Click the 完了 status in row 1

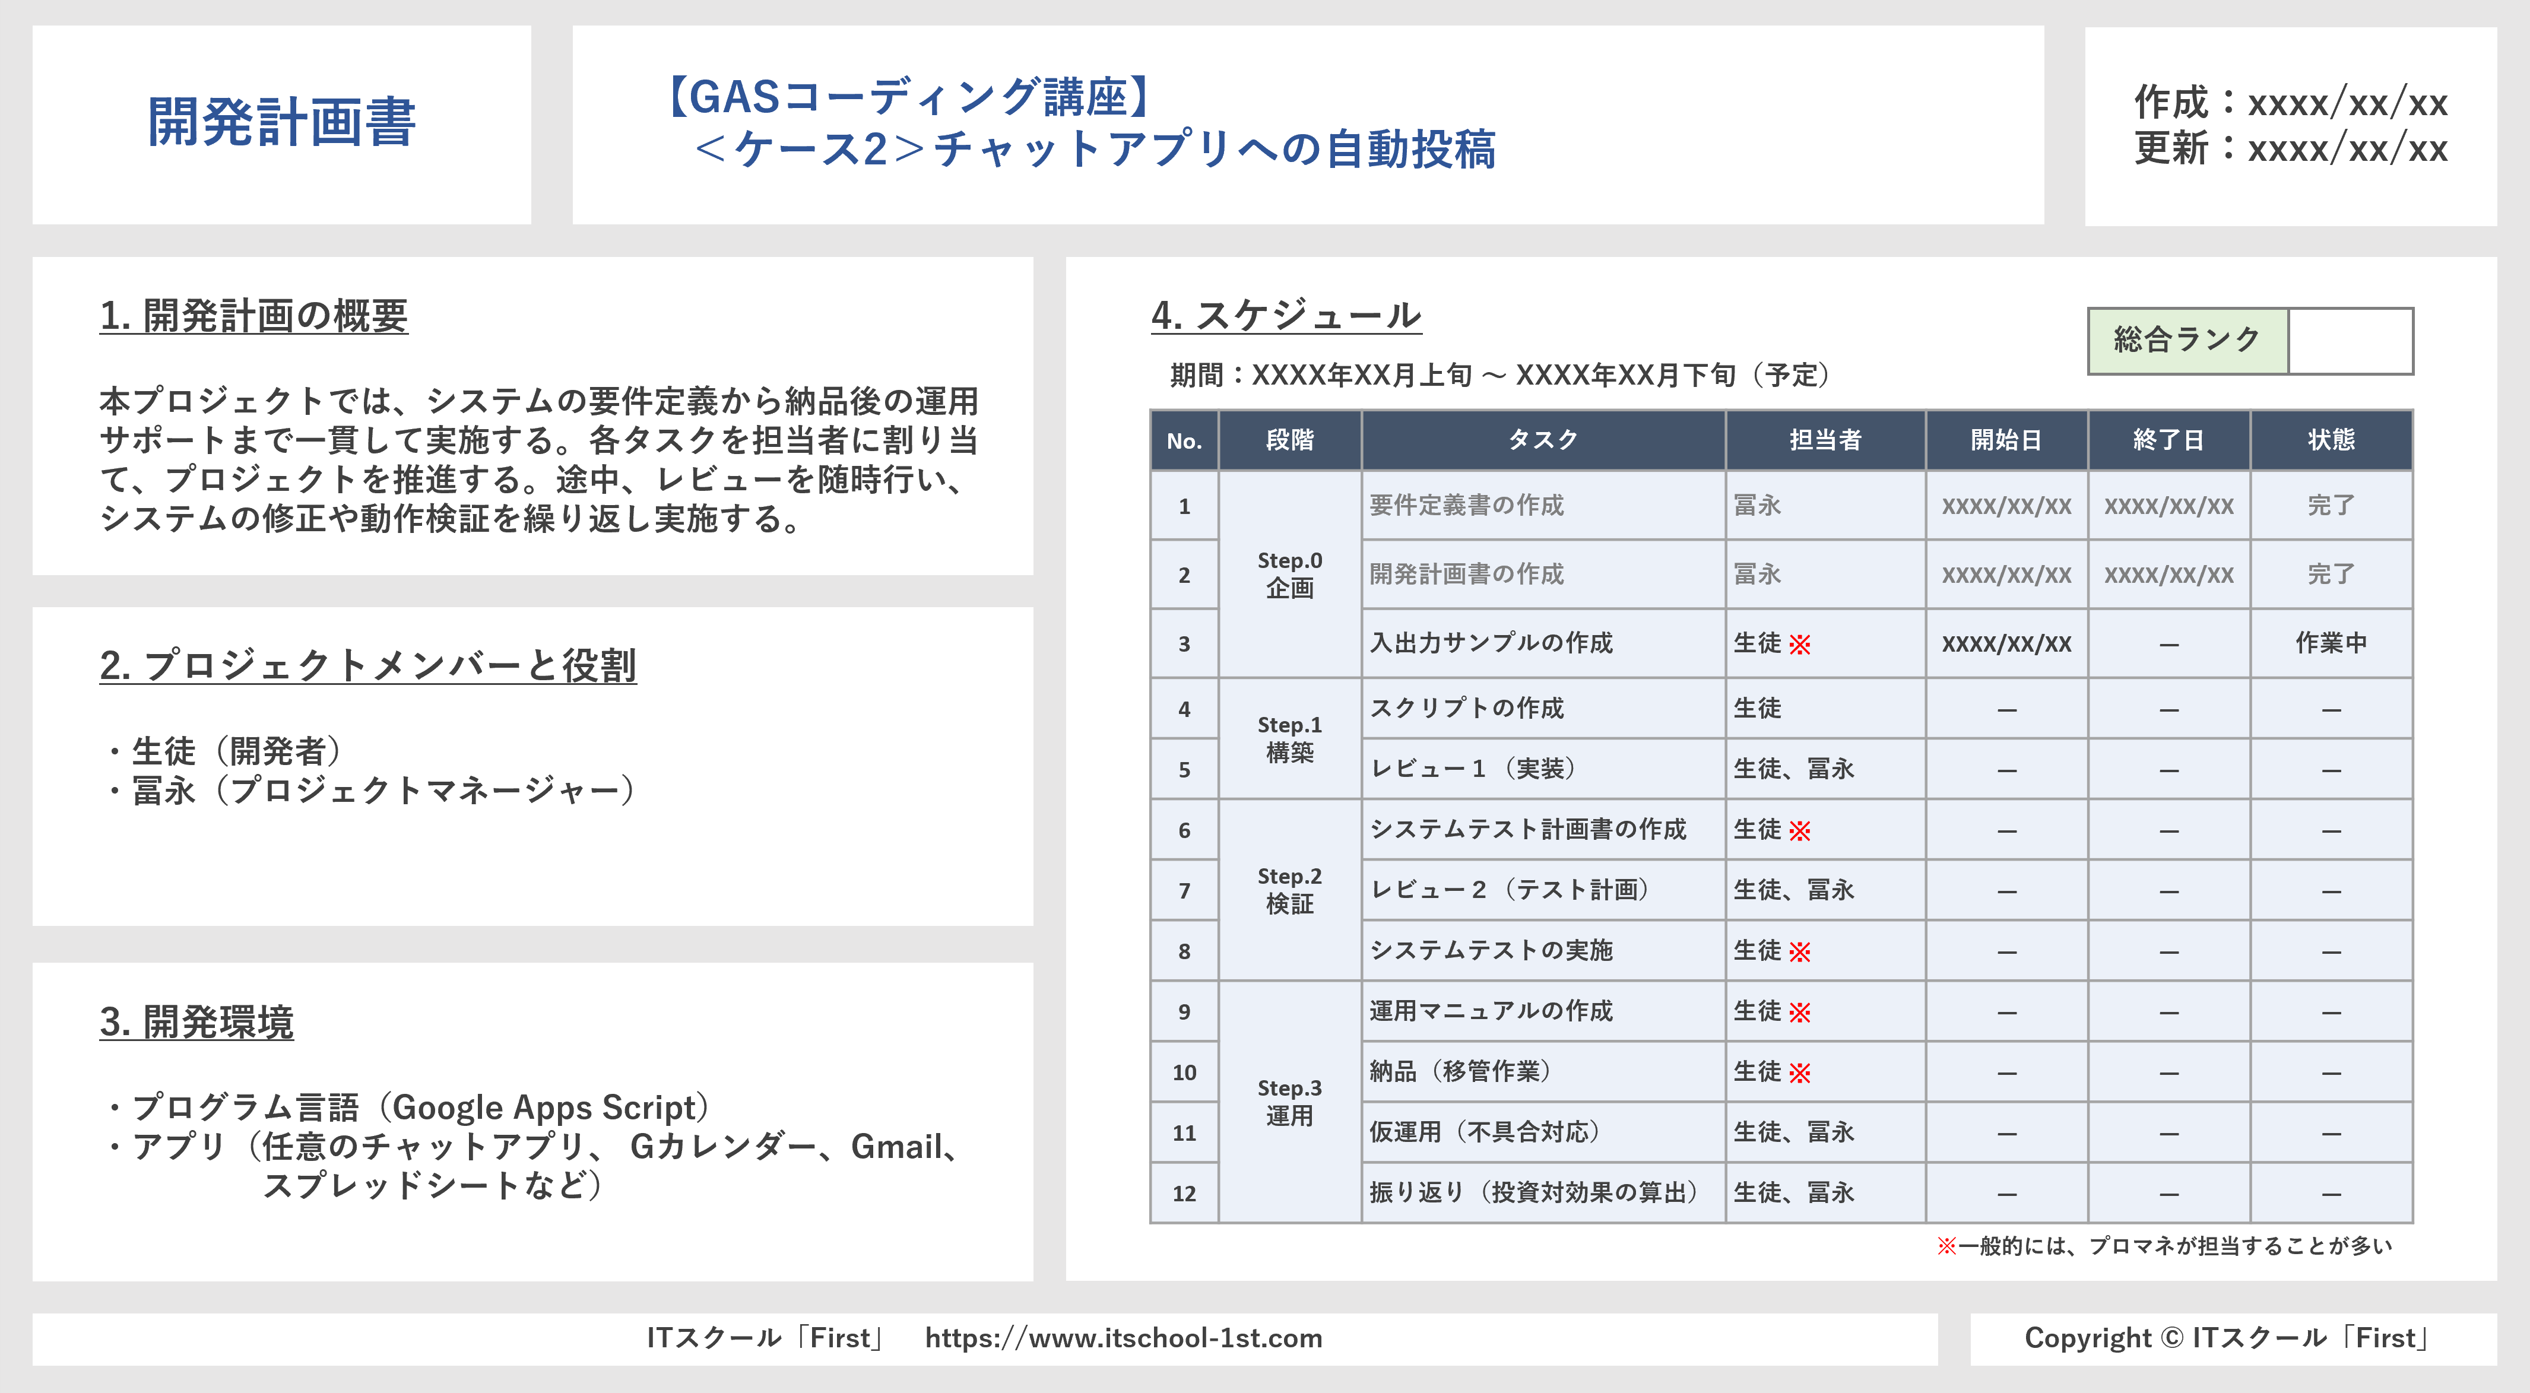(2331, 506)
